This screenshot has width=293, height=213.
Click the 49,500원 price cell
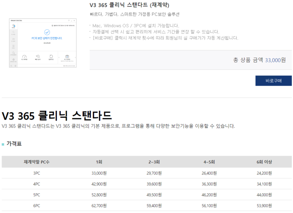[154, 195]
